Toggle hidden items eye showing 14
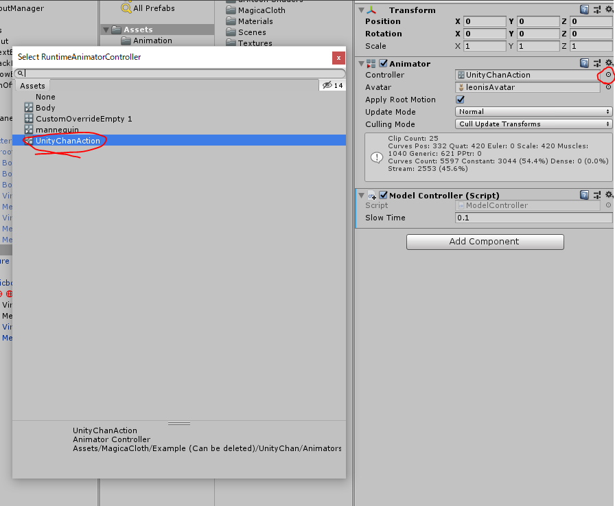Viewport: 615px width, 506px height. (x=333, y=85)
